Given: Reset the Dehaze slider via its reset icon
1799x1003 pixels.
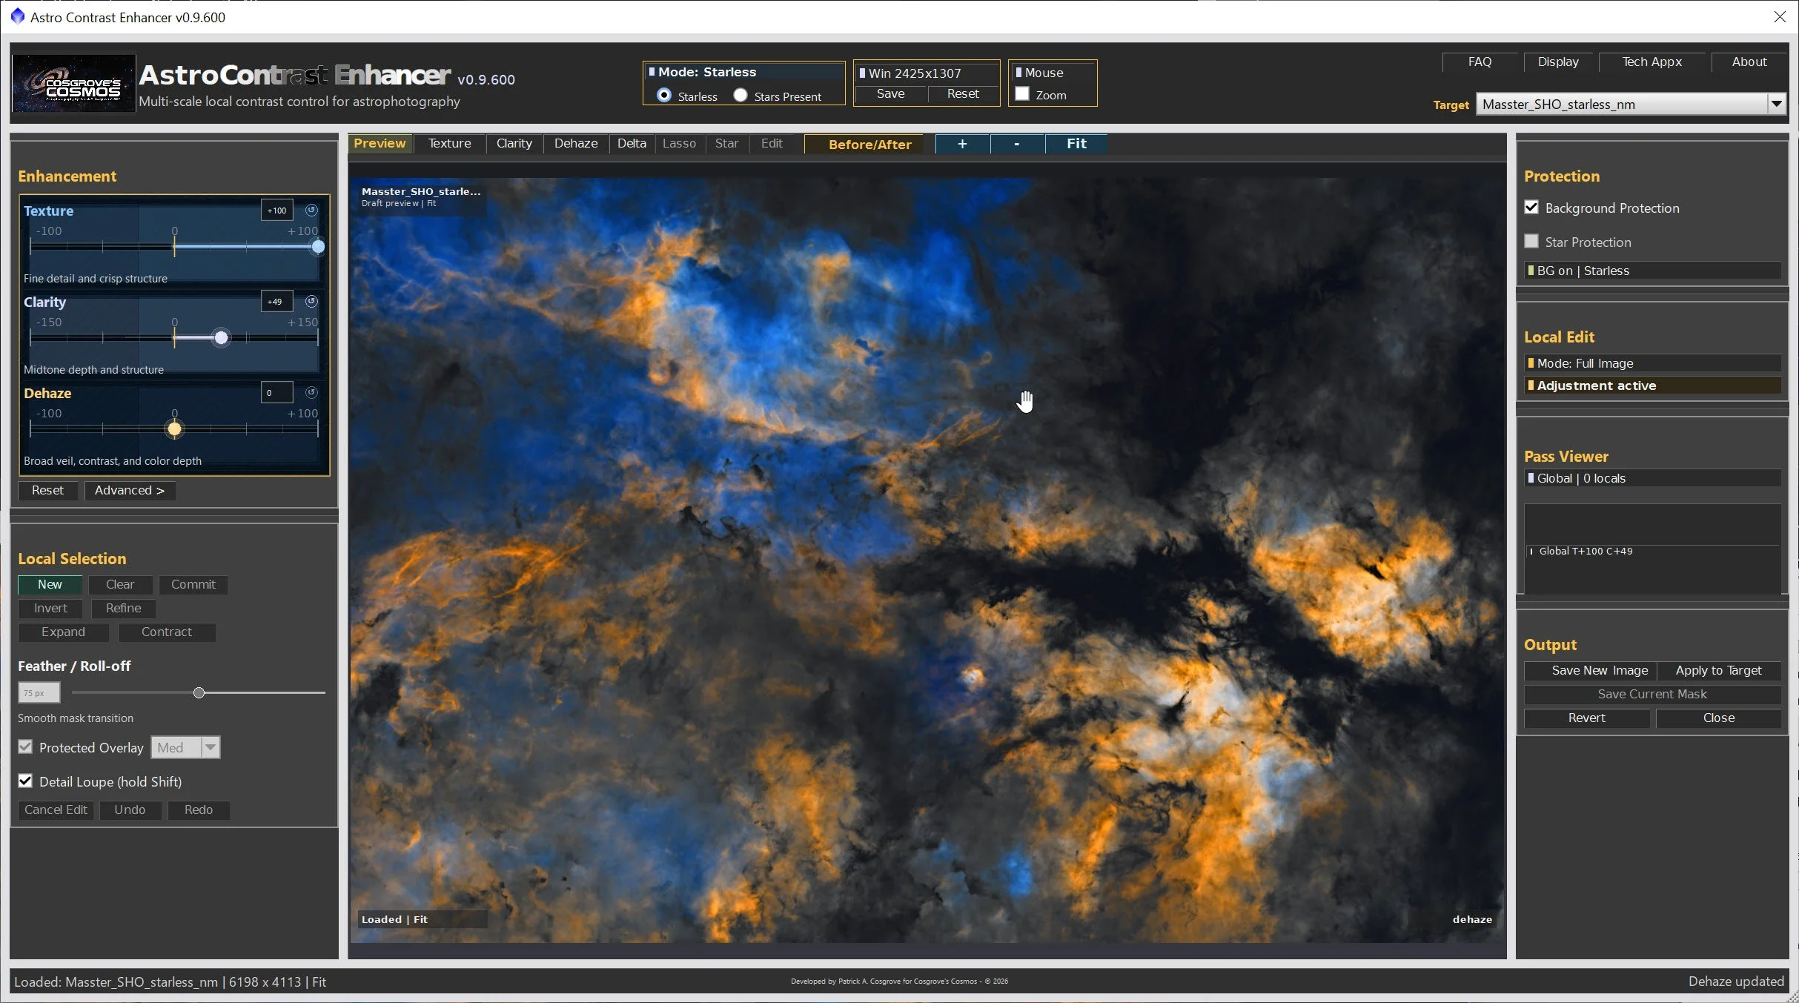Looking at the screenshot, I should pos(311,393).
